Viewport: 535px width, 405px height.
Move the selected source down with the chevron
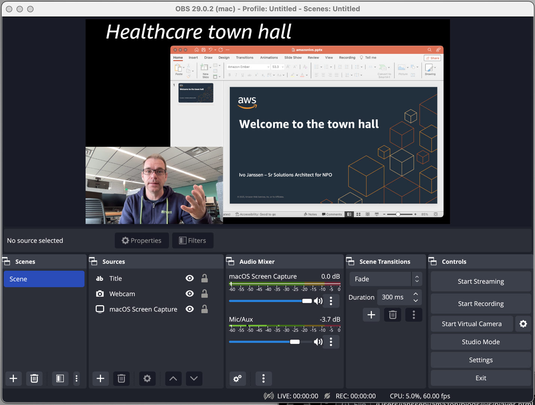[x=194, y=378]
